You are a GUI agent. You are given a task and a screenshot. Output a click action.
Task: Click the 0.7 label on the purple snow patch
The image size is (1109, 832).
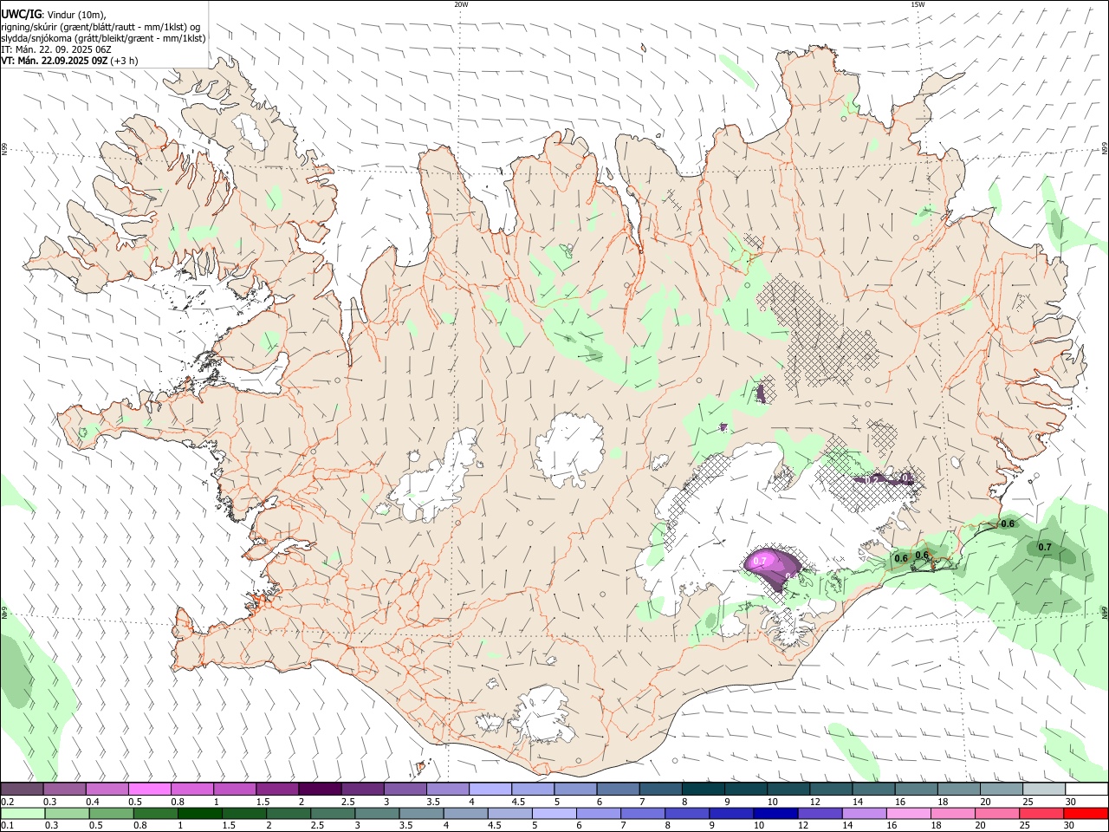pyautogui.click(x=761, y=562)
